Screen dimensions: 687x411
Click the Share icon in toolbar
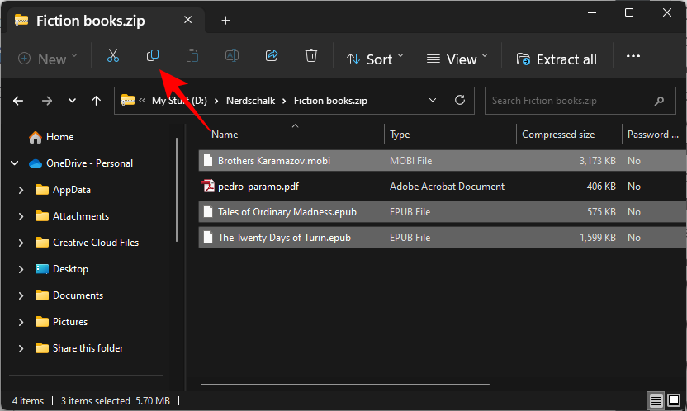(x=272, y=56)
